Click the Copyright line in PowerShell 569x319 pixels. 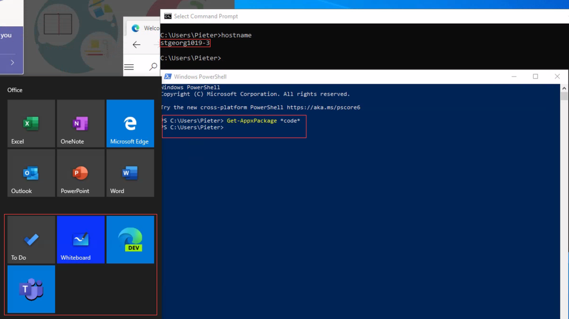[256, 94]
